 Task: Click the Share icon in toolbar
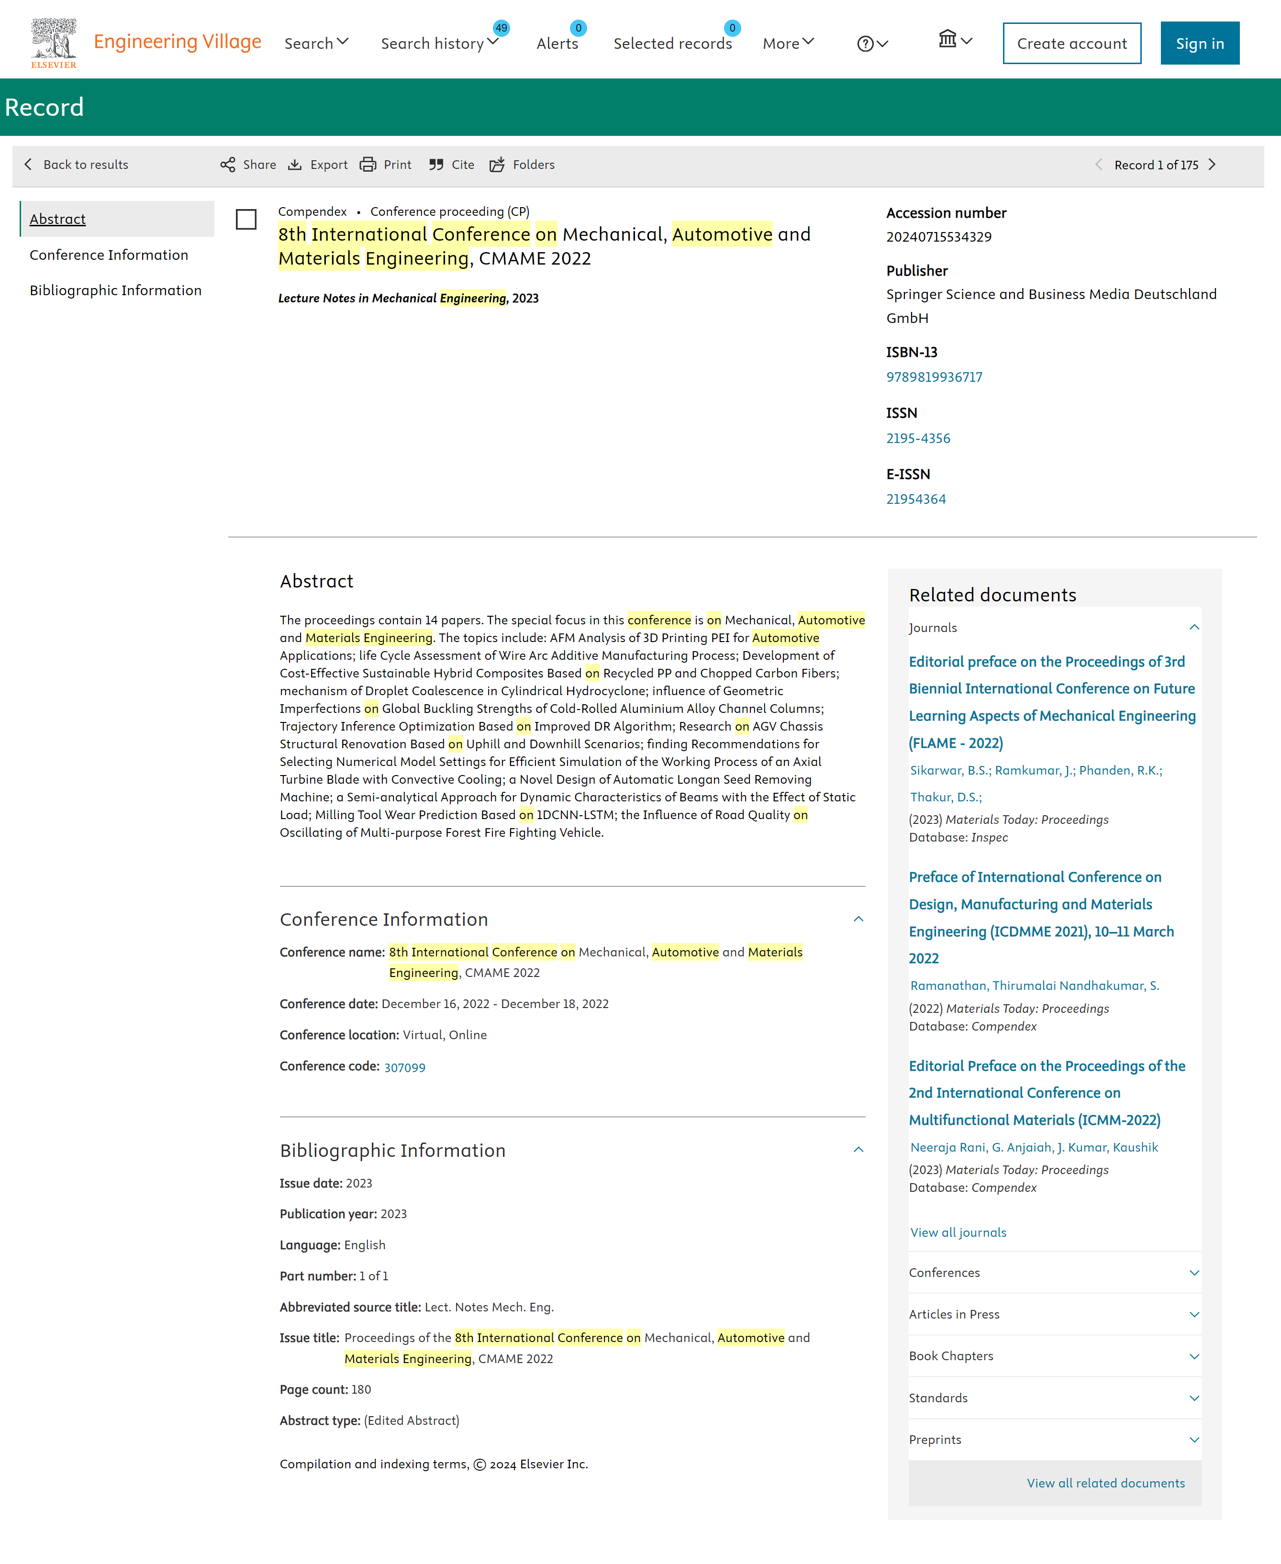[x=227, y=165]
